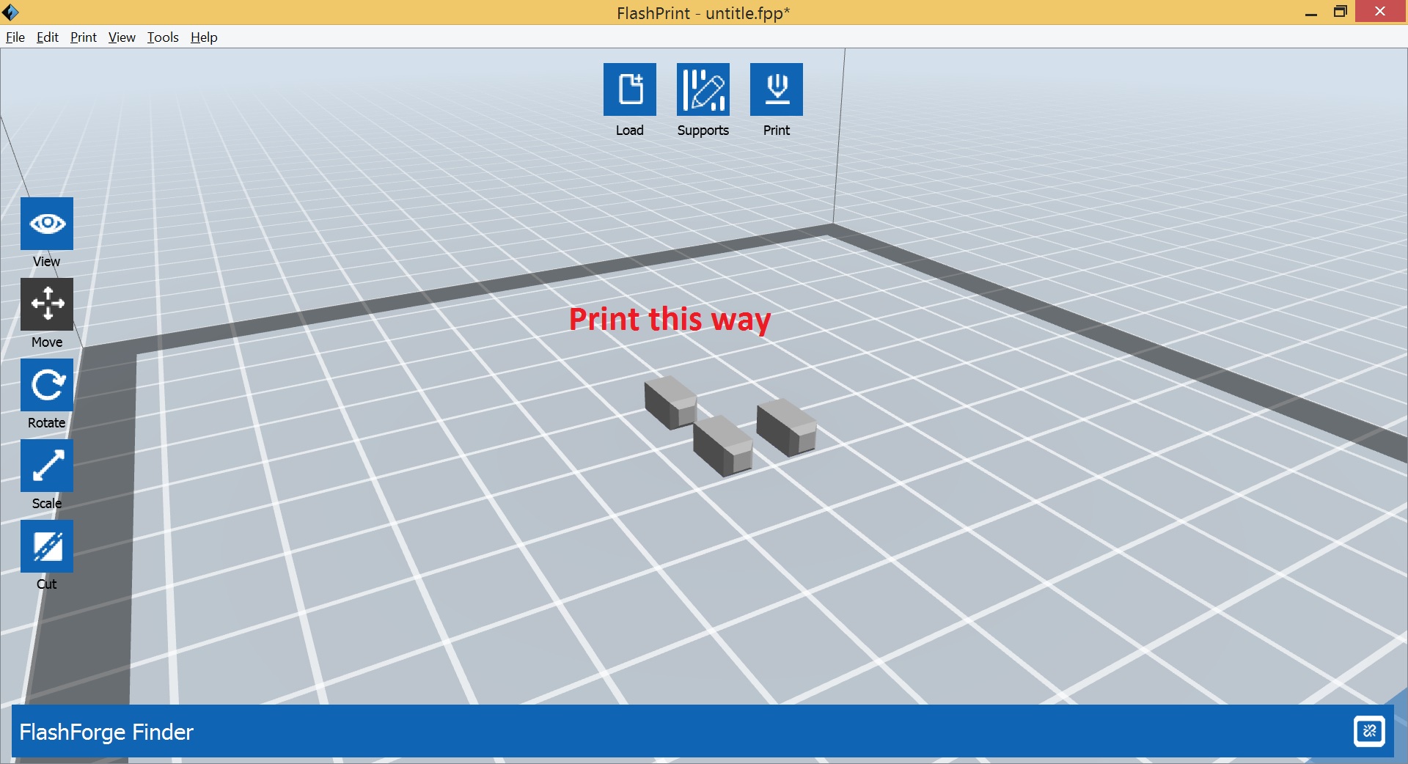Viewport: 1408px width, 764px height.
Task: Select the leftmost gray block model
Action: pos(670,403)
